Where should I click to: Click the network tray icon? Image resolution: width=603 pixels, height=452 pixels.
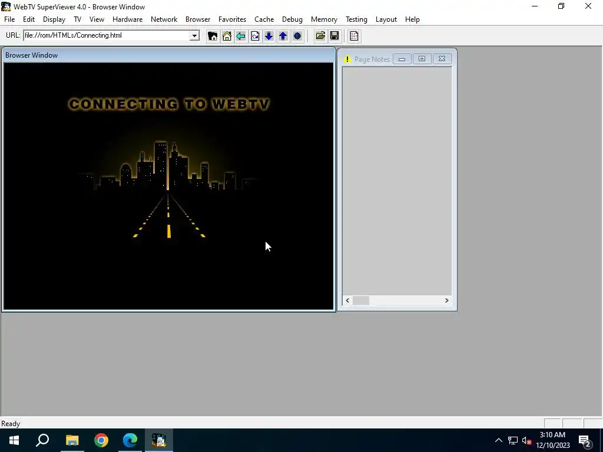513,440
